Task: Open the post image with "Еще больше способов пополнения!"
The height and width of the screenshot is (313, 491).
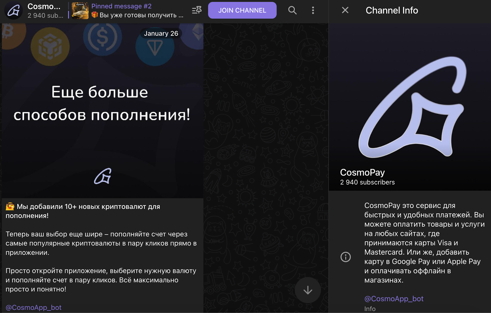Action: click(x=102, y=111)
